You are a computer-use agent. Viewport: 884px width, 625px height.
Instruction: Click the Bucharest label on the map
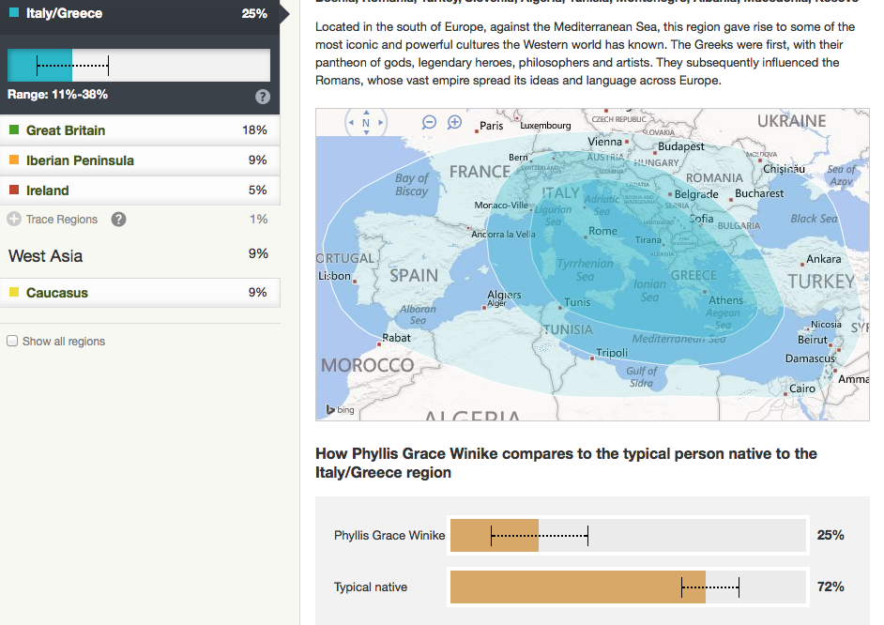pyautogui.click(x=759, y=193)
